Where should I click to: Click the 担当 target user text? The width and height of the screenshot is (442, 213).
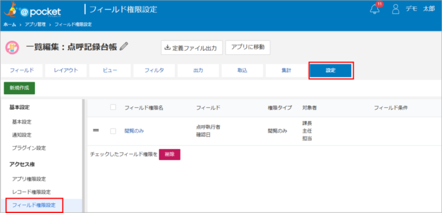point(307,138)
